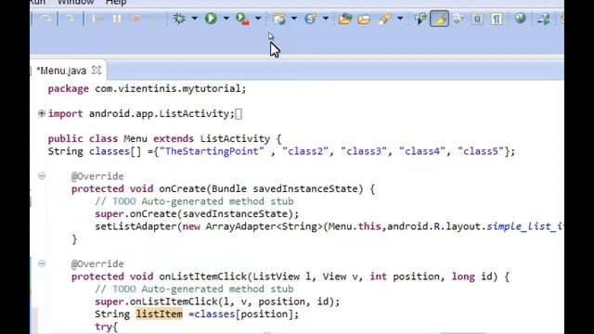
Task: Click the package com.vizentinis.mytutorial line
Action: coord(147,89)
